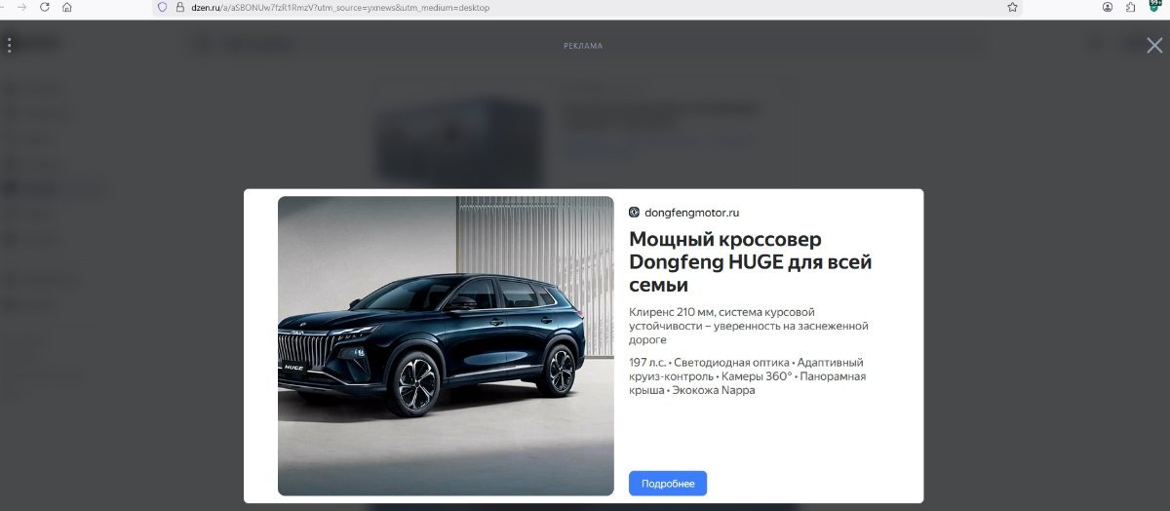Image resolution: width=1170 pixels, height=511 pixels.
Task: Click the Клиренс 210 мм description text
Action: [x=749, y=326]
